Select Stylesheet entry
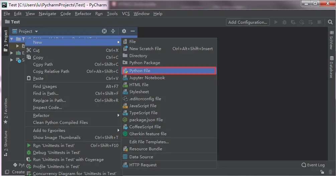This screenshot has width=336, height=176. point(169,92)
